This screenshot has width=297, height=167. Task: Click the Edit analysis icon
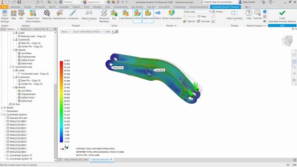pyautogui.click(x=21, y=15)
